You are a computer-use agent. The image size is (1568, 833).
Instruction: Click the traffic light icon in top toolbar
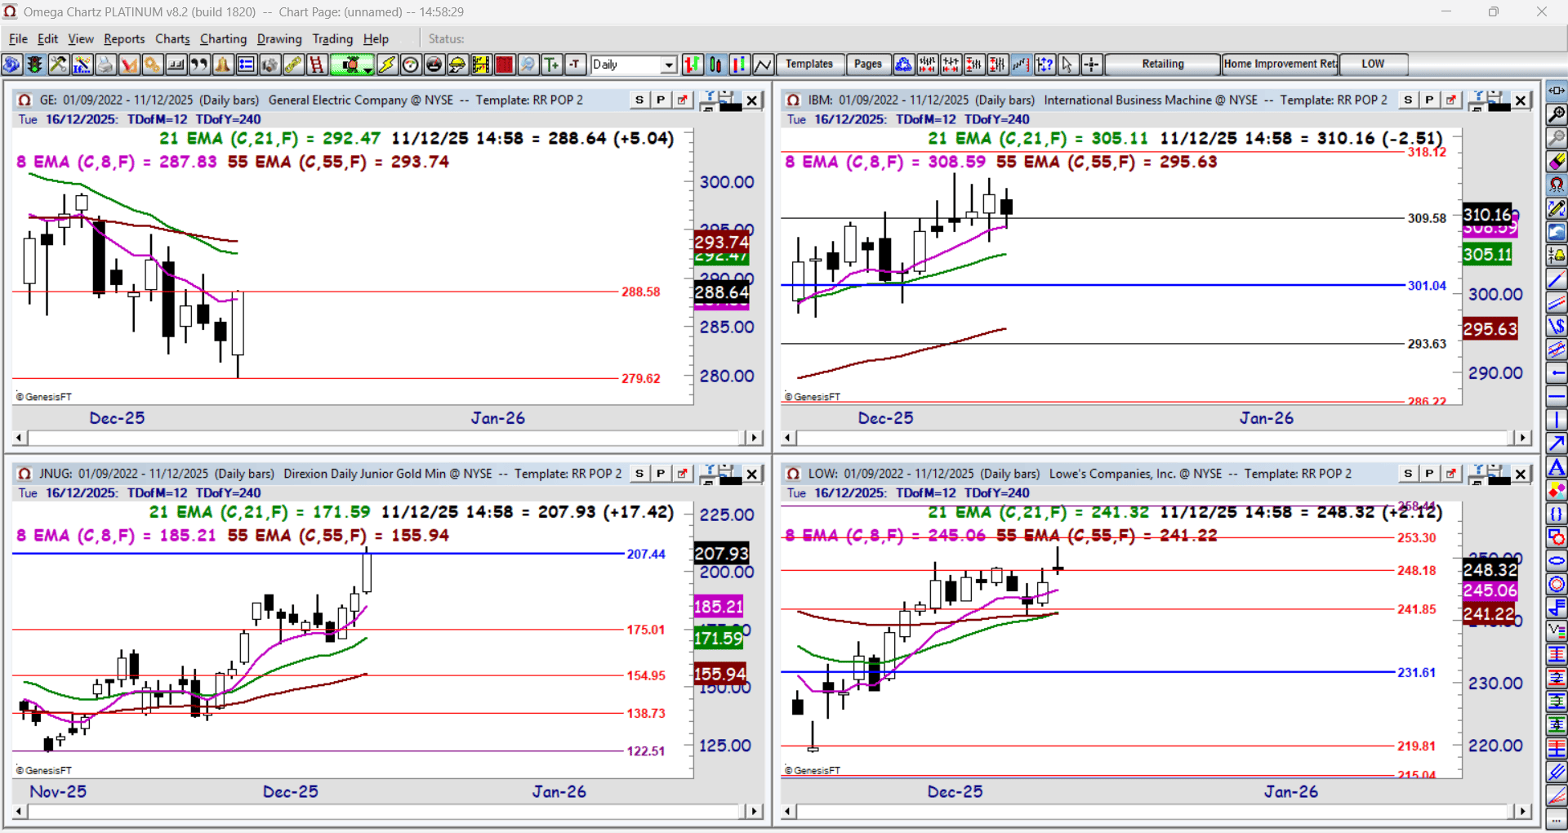click(34, 65)
